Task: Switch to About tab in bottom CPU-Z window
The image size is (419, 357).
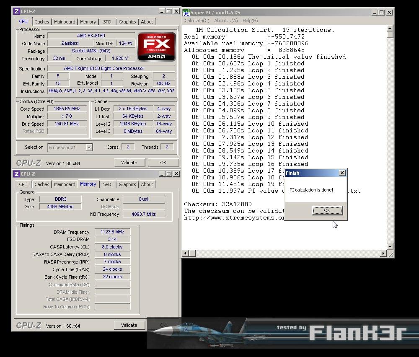Action: [x=147, y=184]
